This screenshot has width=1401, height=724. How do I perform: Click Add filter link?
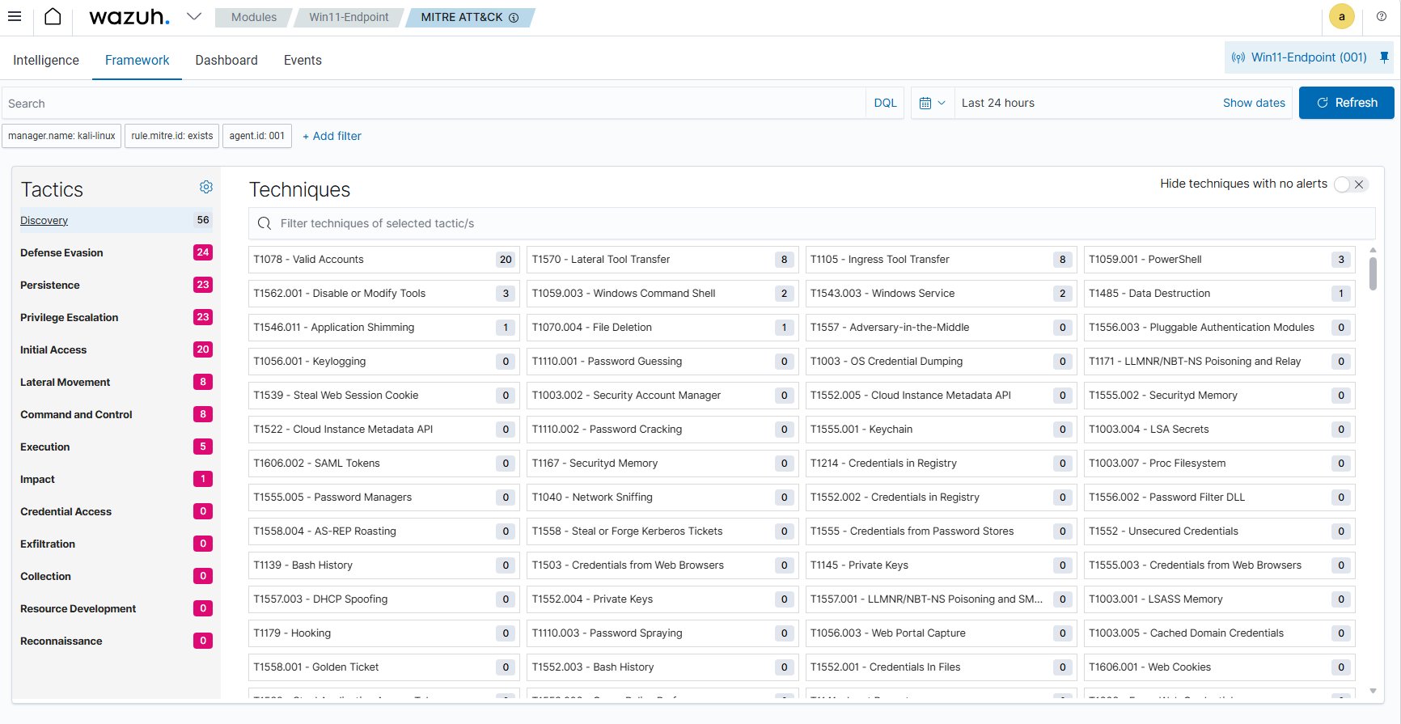click(x=332, y=136)
